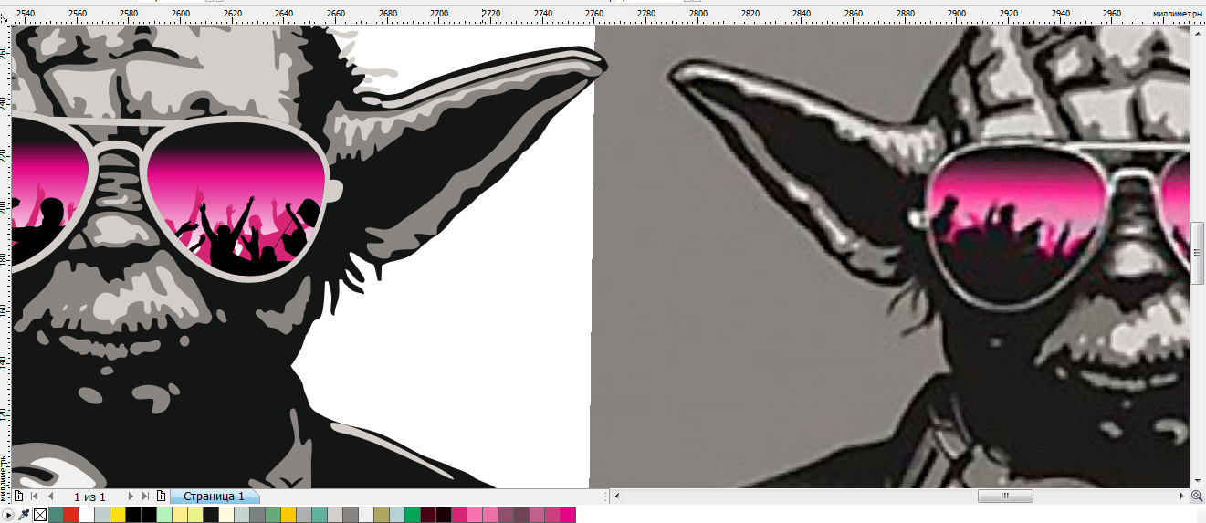Click the horizontal scrollbar thumb
This screenshot has width=1206, height=523.
(1005, 497)
